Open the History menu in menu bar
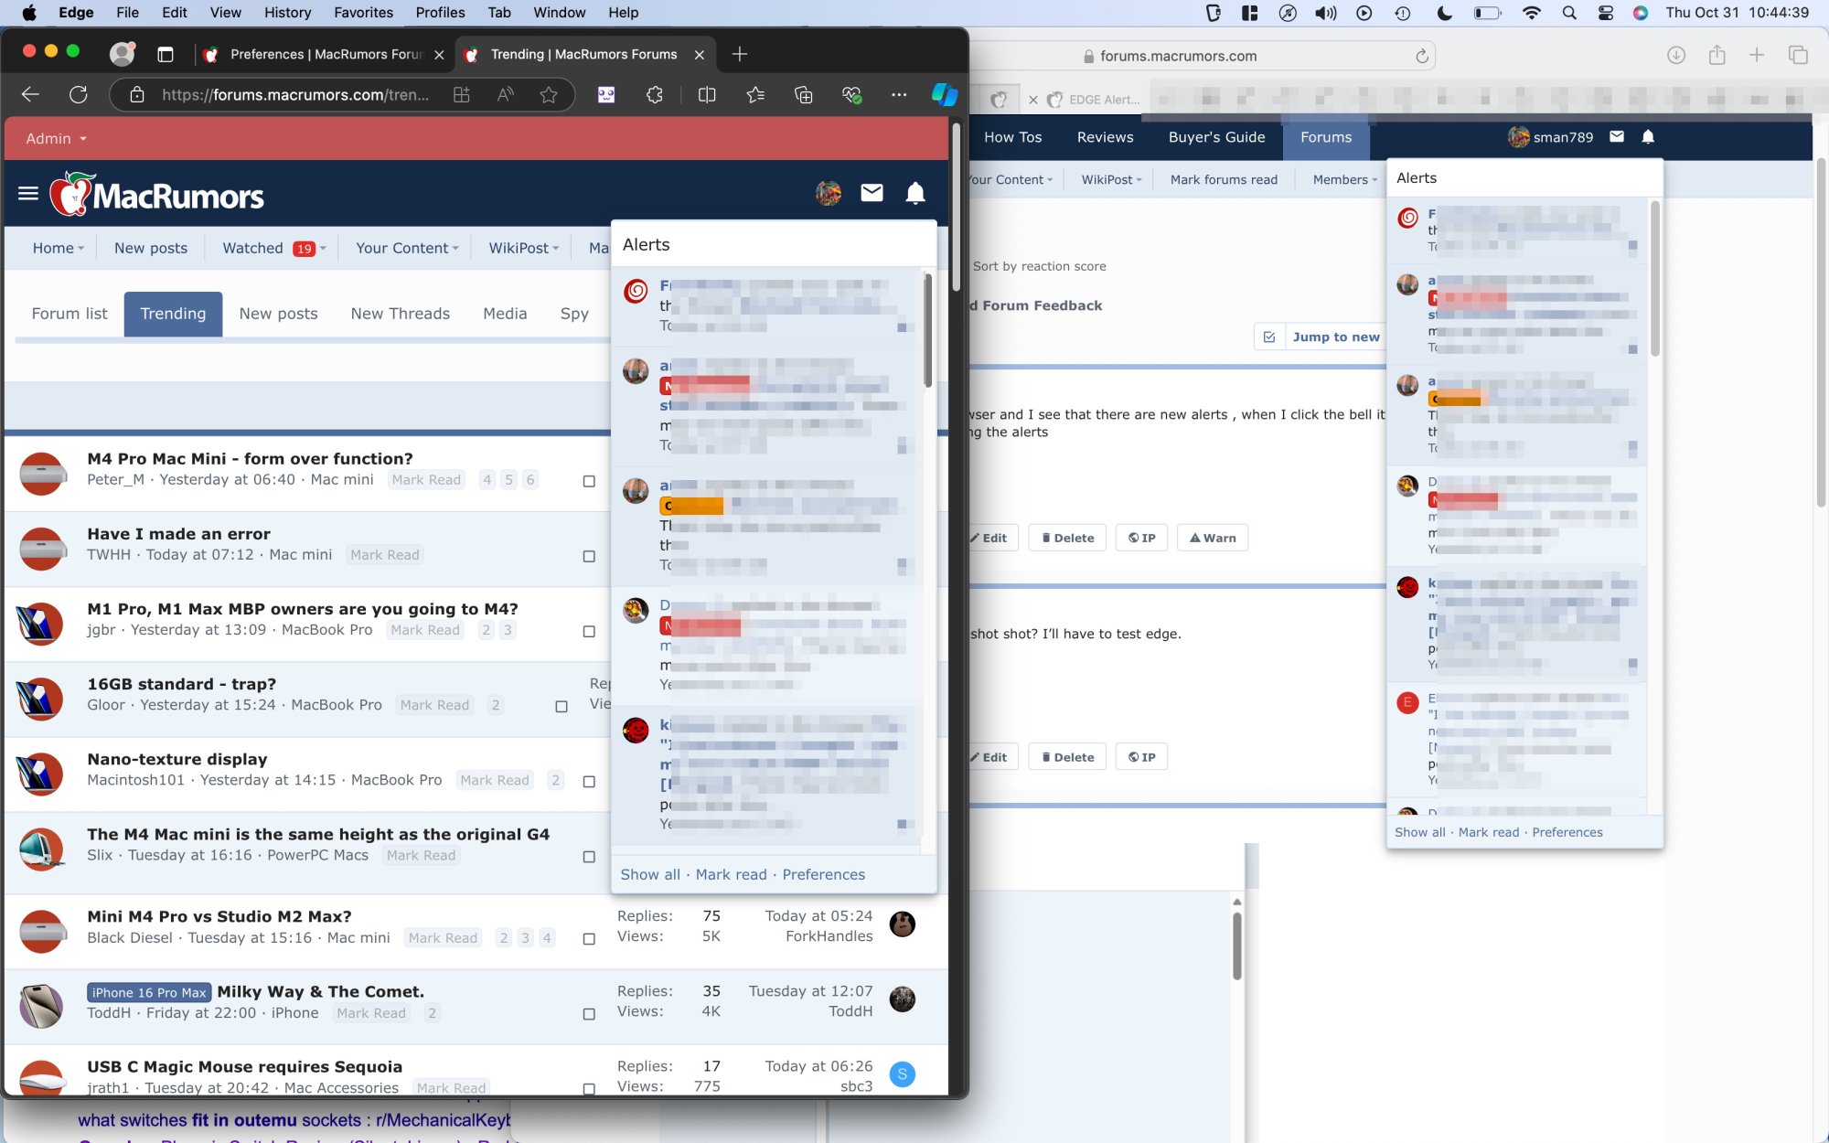This screenshot has height=1143, width=1829. [287, 13]
